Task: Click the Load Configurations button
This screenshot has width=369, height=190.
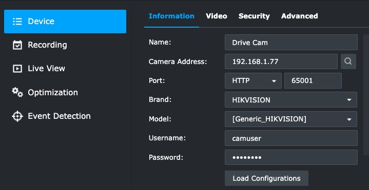Action: click(x=266, y=178)
